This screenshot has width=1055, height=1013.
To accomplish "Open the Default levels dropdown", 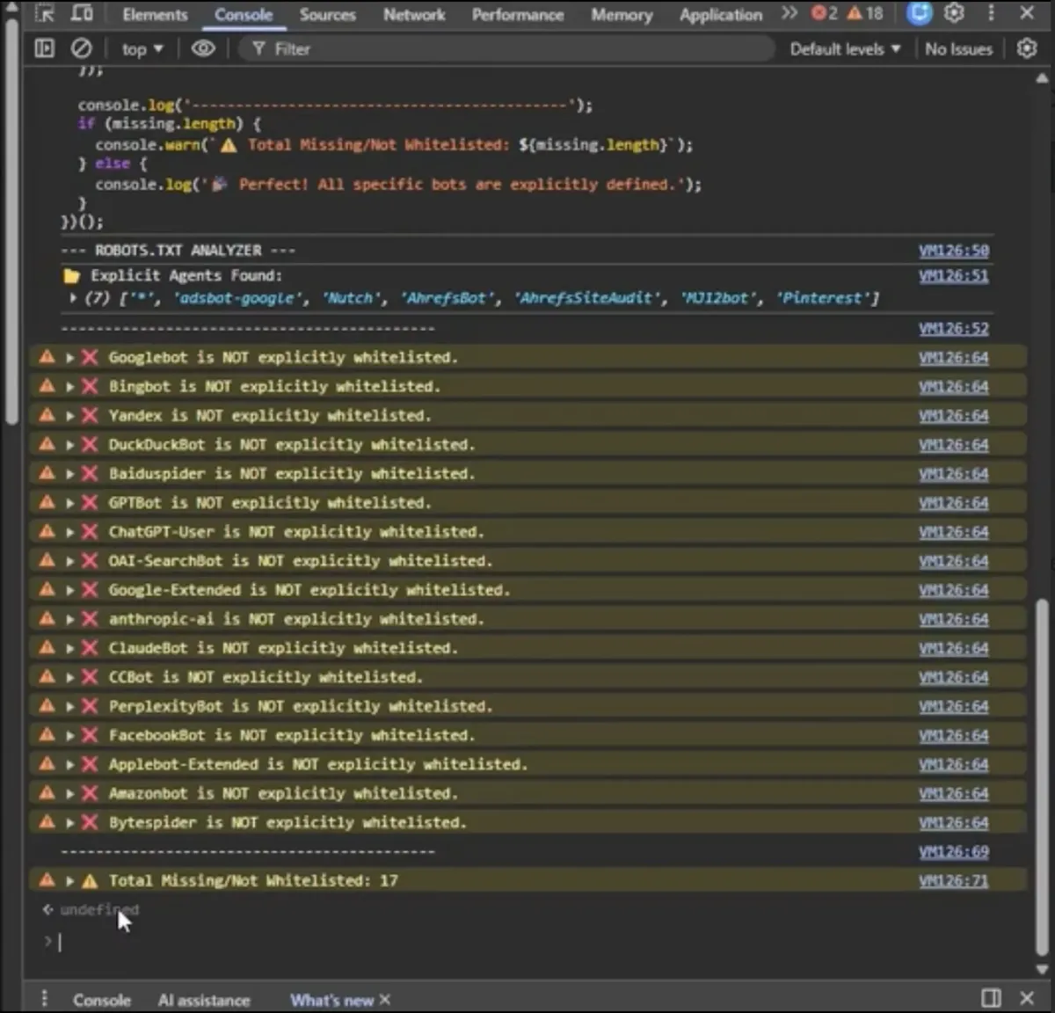I will (x=845, y=49).
